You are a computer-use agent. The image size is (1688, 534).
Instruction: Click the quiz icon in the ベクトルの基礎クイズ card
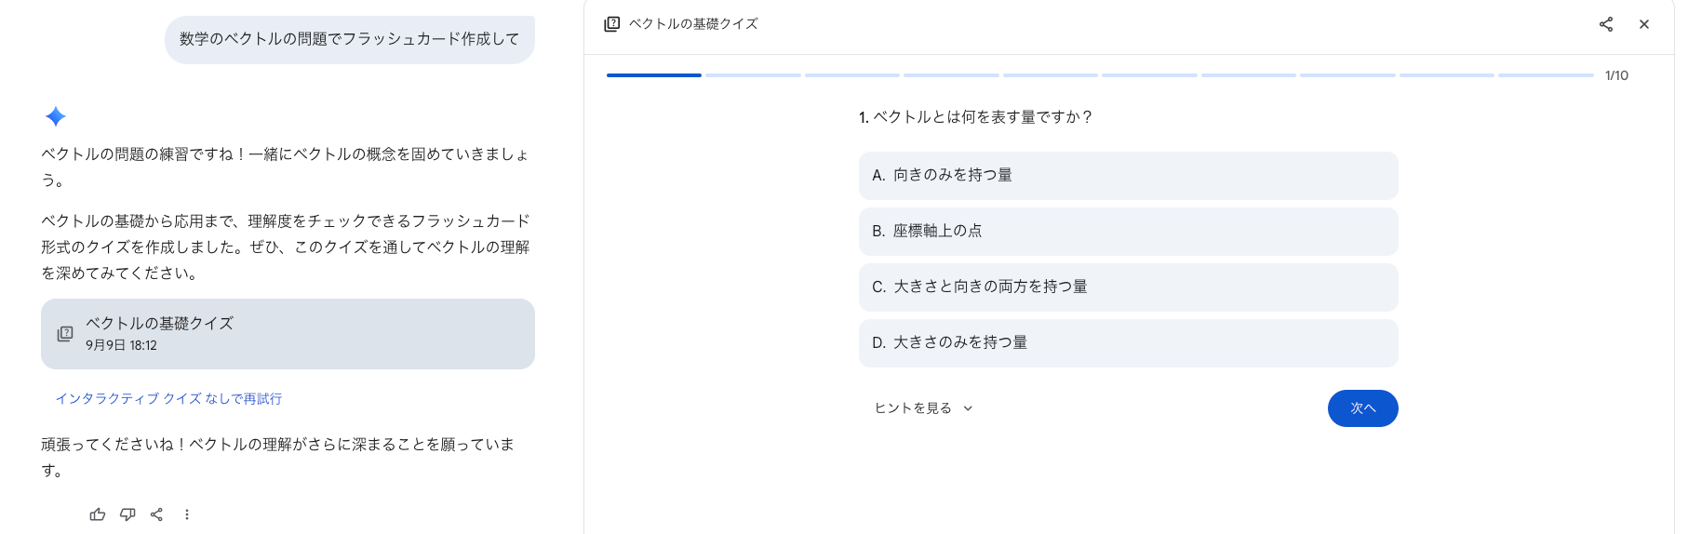65,334
